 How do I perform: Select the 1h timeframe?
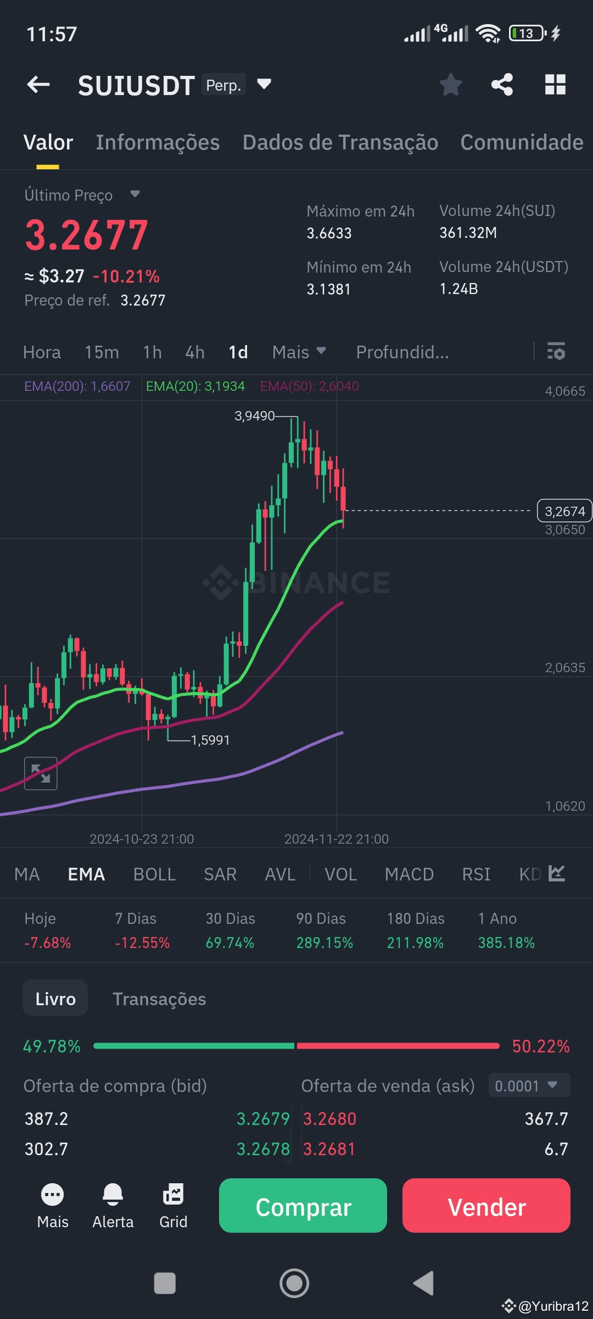point(153,352)
